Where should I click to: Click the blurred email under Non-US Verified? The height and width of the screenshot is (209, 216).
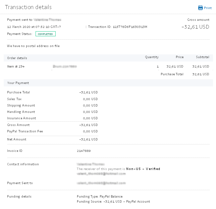coord(101,174)
